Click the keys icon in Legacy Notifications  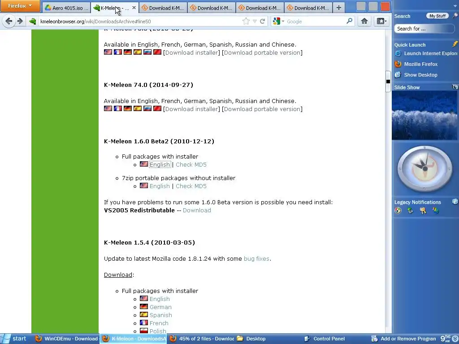[x=423, y=211]
